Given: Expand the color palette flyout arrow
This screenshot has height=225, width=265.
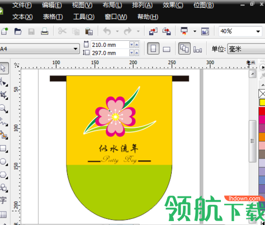Looking at the screenshot, I should click(262, 68).
